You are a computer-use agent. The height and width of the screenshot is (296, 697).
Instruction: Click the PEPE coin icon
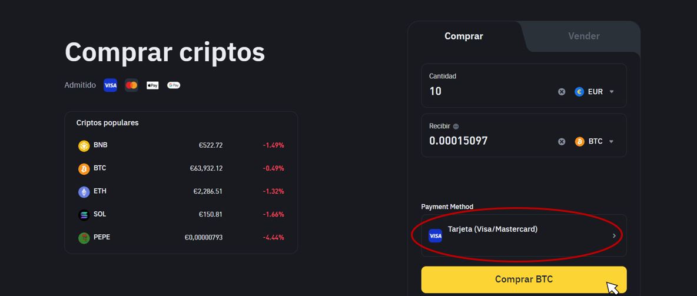[84, 238]
